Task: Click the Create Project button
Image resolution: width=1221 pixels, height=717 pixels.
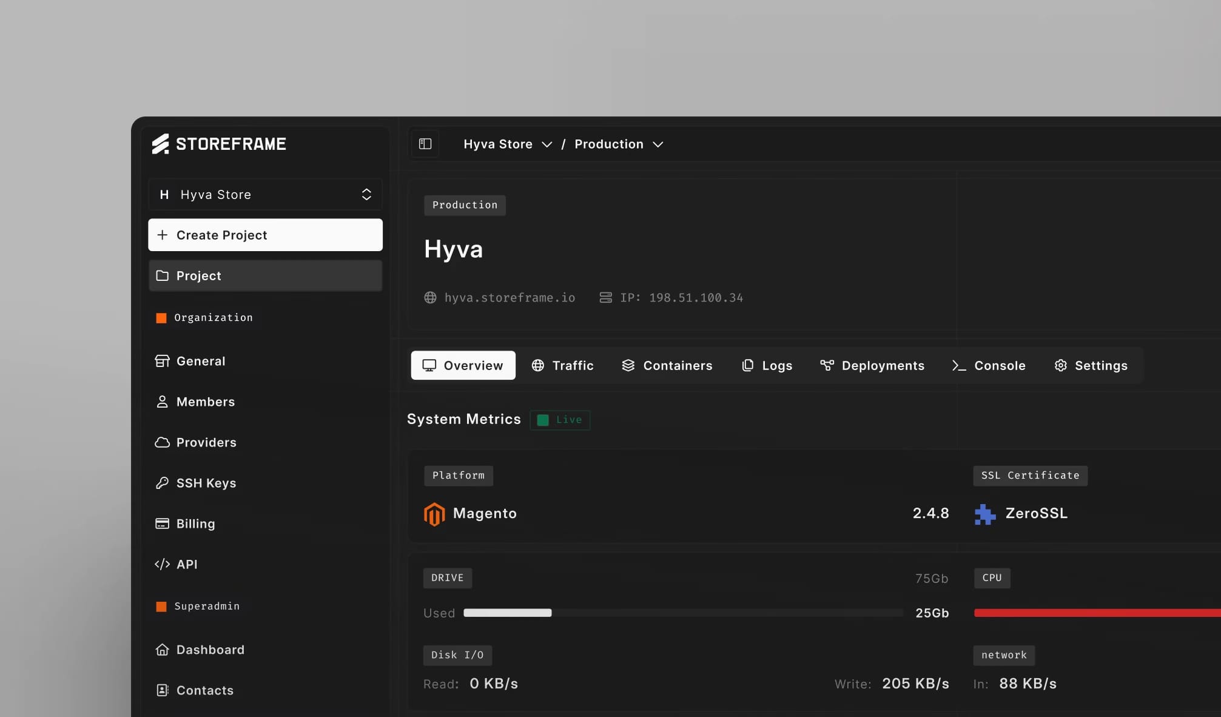Action: (265, 235)
